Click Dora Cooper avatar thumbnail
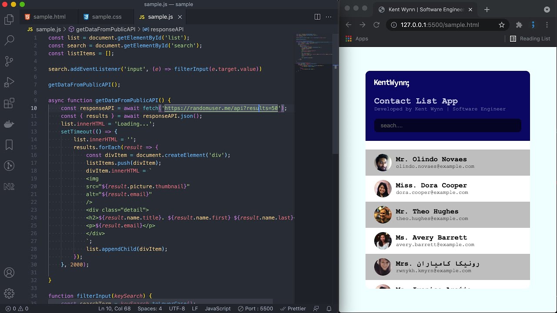Image resolution: width=557 pixels, height=313 pixels. coord(383,189)
